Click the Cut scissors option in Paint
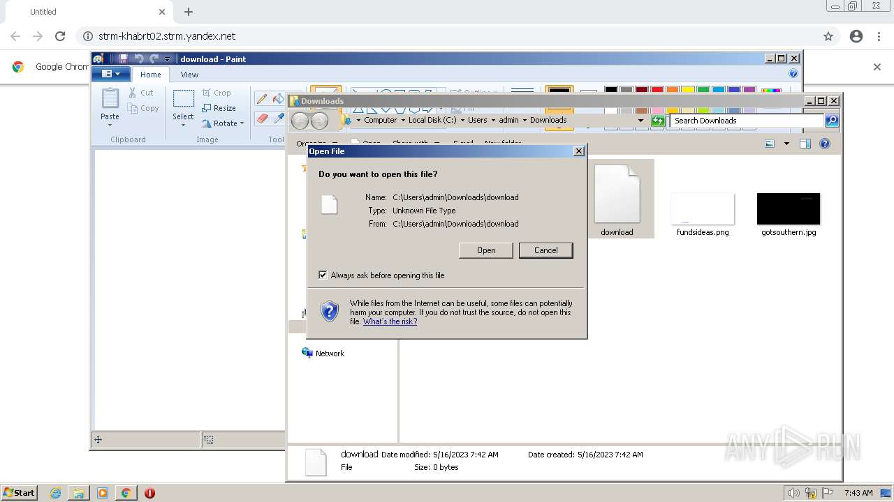This screenshot has width=894, height=502. (x=141, y=92)
